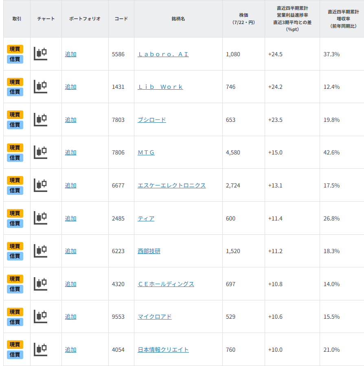Open the chart icon for 西部技研

click(x=40, y=251)
